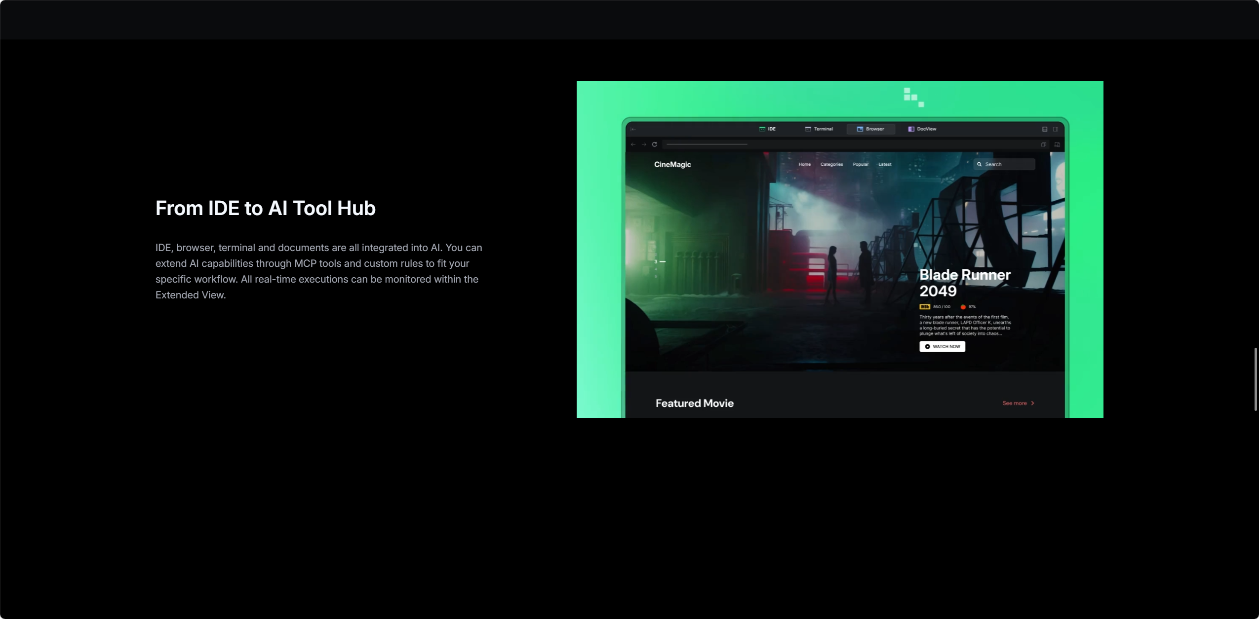The width and height of the screenshot is (1259, 619).
Task: Toggle the bottom panel layout icon
Action: coord(1045,129)
